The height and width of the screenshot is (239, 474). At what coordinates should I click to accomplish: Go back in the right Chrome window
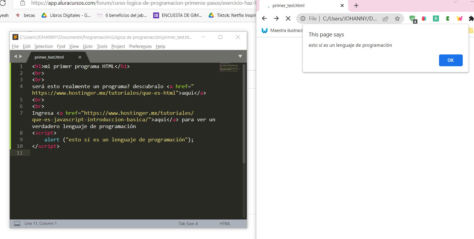[265, 18]
